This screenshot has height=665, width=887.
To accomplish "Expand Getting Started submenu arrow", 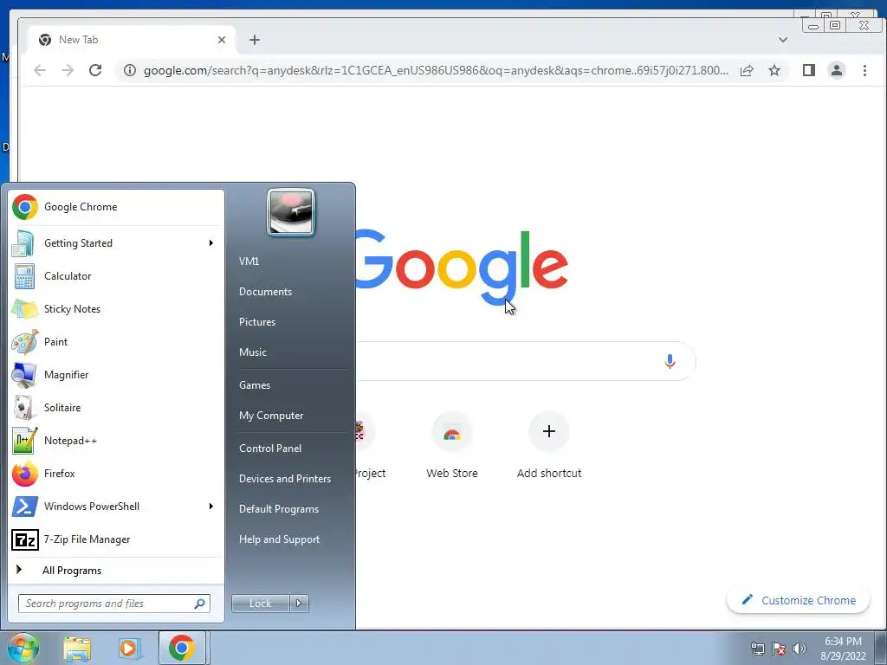I will tap(211, 243).
